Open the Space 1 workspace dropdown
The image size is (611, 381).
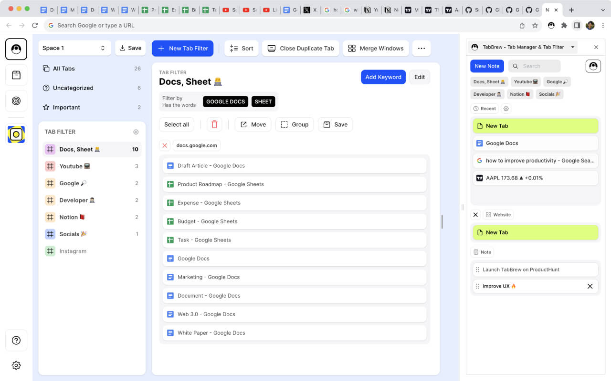(74, 48)
